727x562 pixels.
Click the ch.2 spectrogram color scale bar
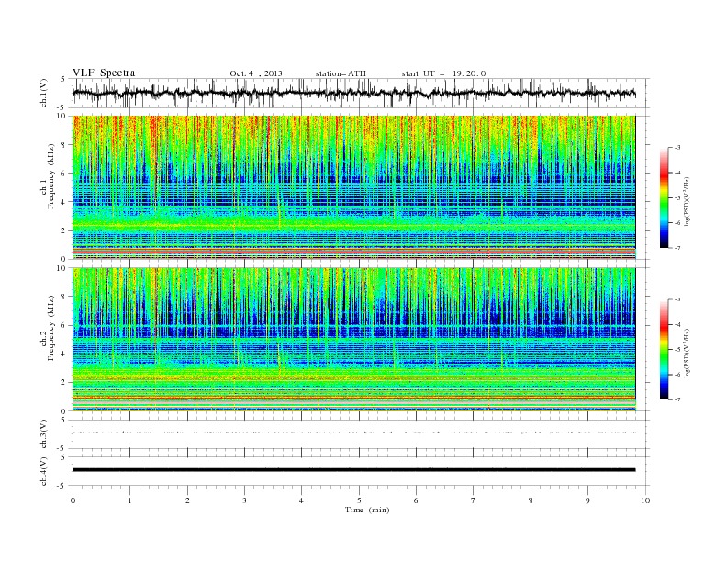665,349
